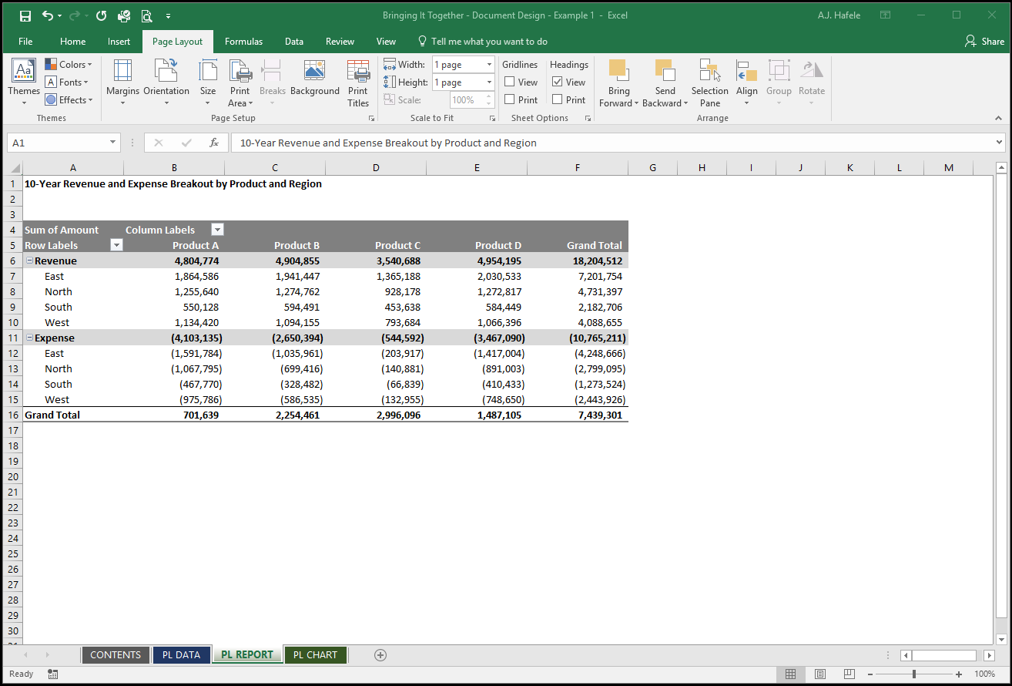
Task: Zoom out with the minus button
Action: tap(872, 674)
